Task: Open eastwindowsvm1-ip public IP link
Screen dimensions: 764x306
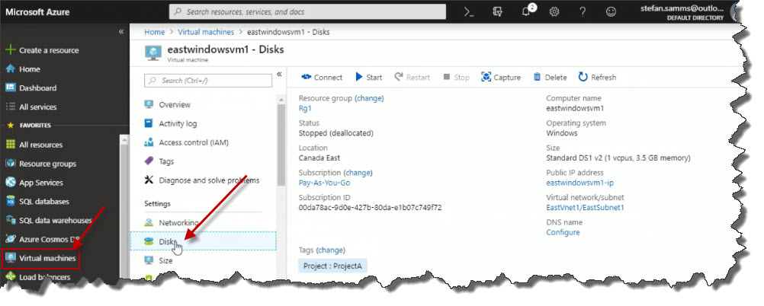Action: tap(579, 183)
